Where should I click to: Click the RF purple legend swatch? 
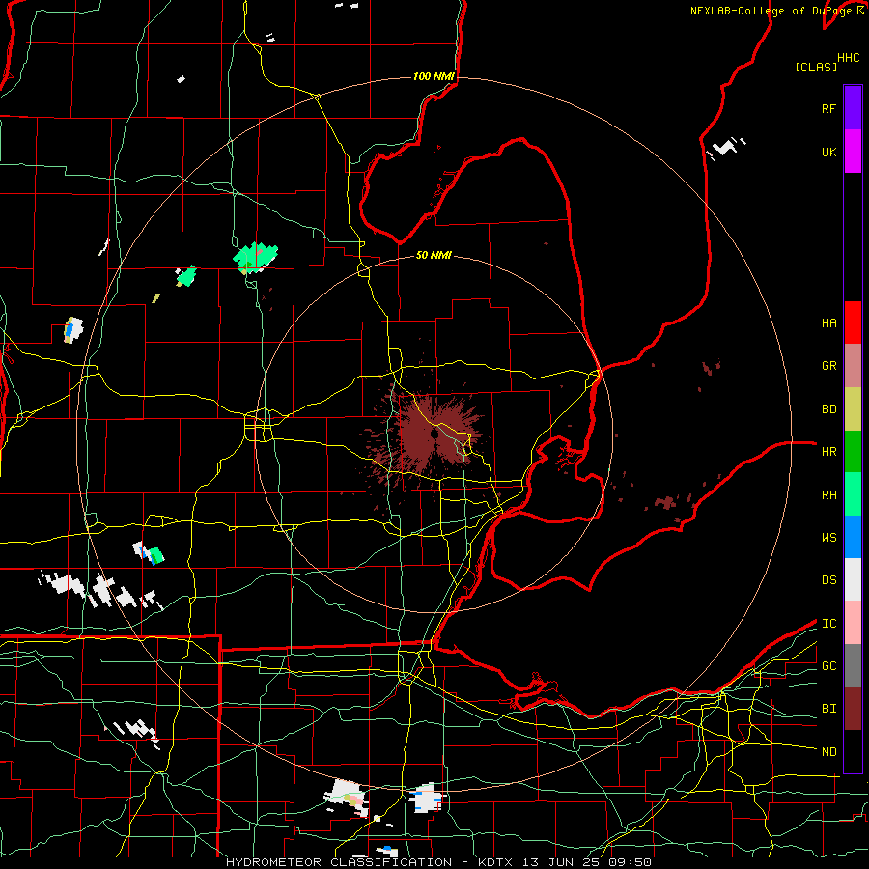click(x=853, y=108)
